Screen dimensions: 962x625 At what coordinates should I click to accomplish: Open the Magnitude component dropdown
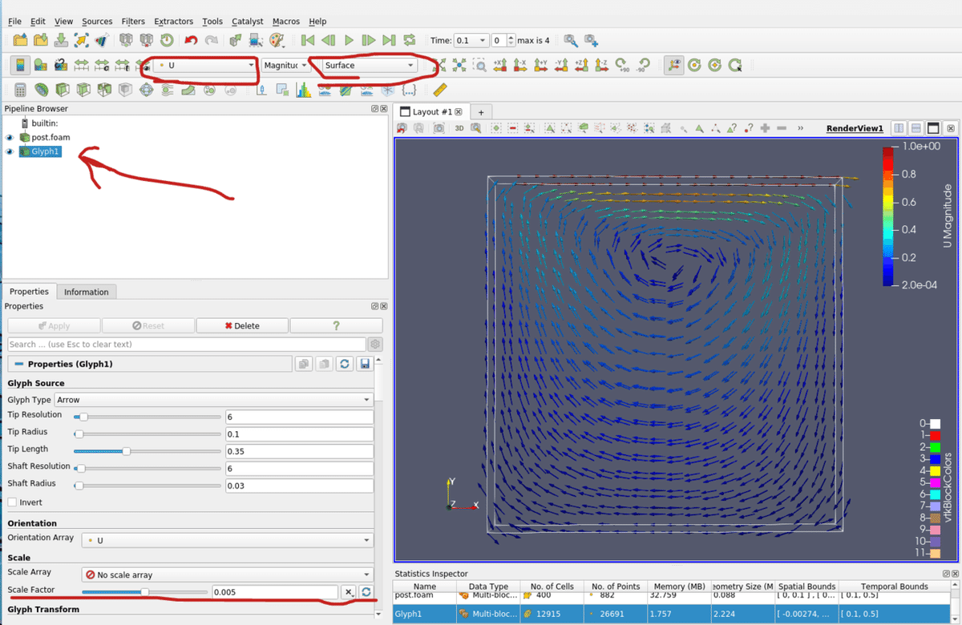point(285,66)
